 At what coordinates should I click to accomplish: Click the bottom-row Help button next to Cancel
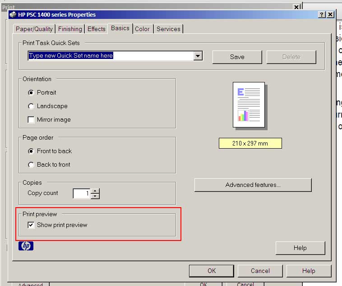pos(309,271)
